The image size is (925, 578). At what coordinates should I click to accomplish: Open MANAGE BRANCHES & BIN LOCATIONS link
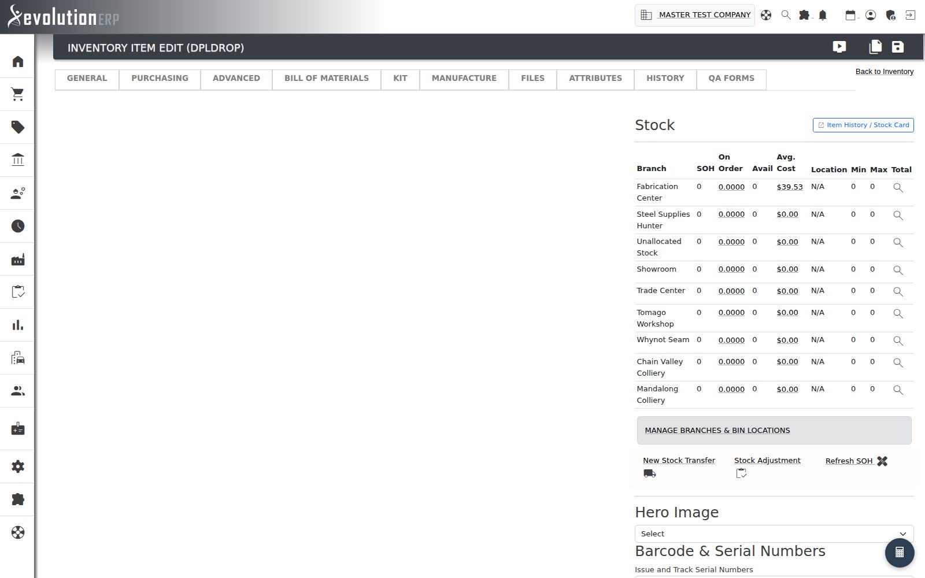coord(717,431)
